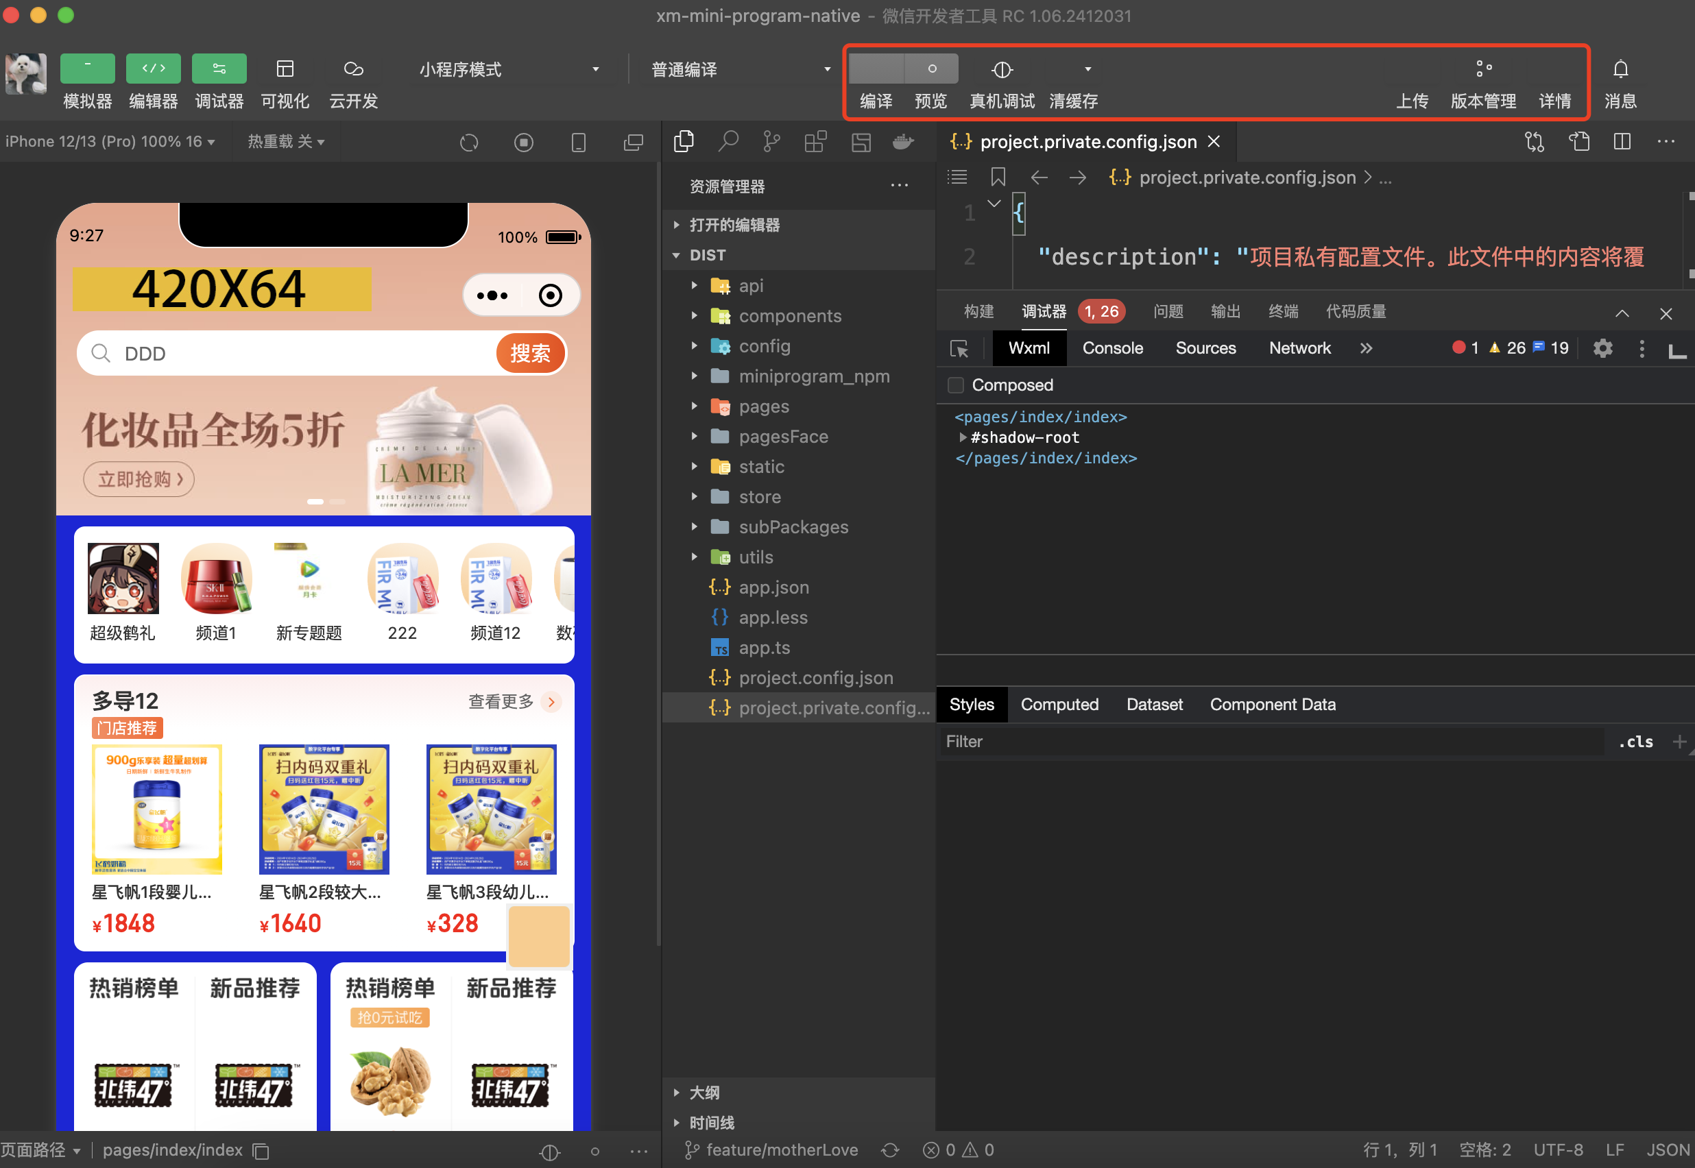Click the rotate device icon

469,142
